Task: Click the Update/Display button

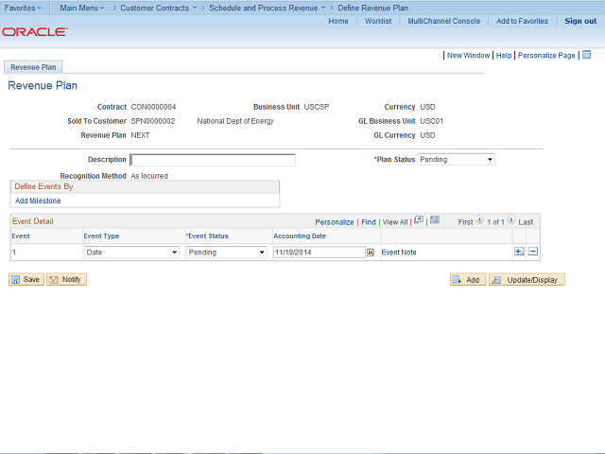Action: [x=527, y=280]
